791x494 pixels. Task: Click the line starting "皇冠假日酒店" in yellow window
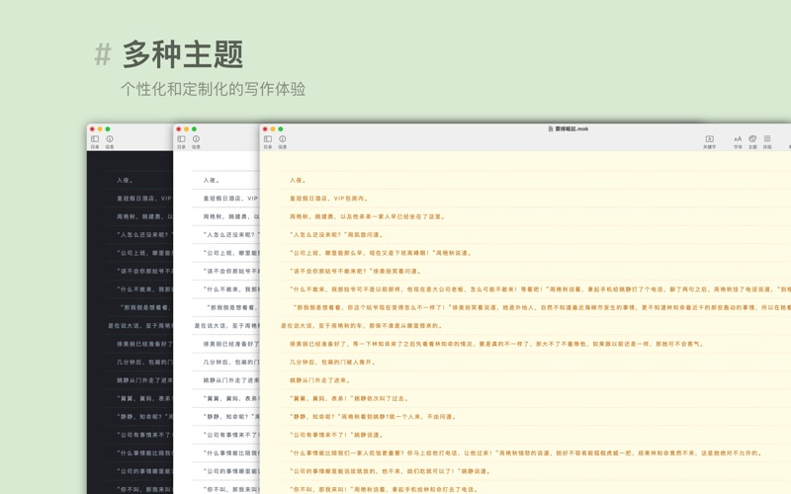tap(331, 198)
